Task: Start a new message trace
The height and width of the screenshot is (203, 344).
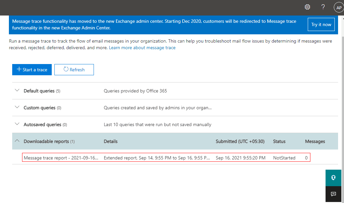Action: [x=32, y=70]
